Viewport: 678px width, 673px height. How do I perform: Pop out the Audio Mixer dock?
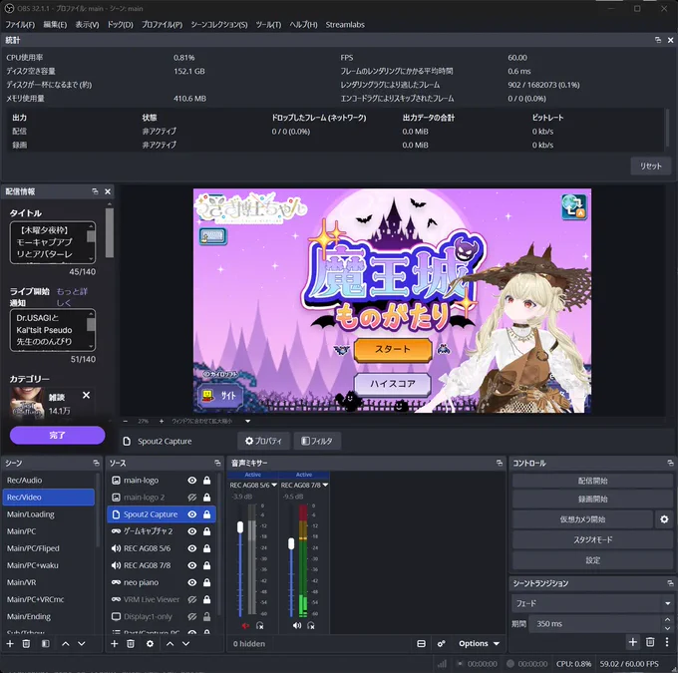coord(500,463)
